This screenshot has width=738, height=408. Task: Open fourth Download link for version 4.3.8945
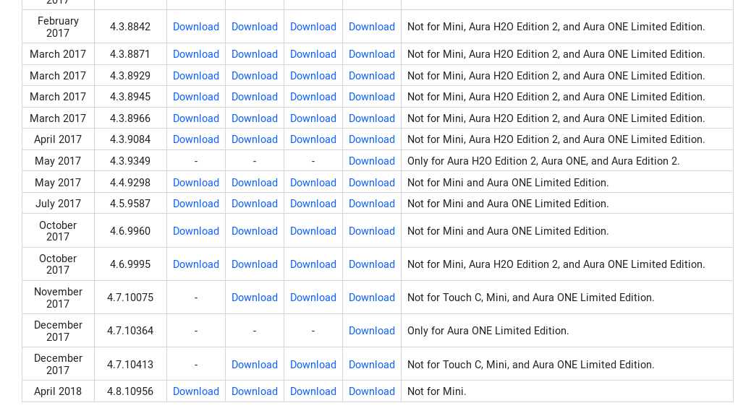(x=372, y=97)
